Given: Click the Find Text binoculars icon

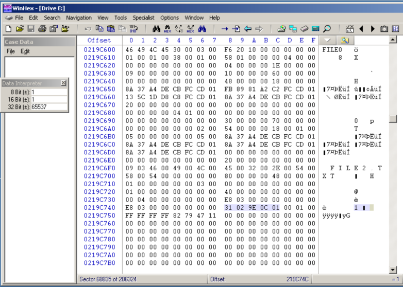Looking at the screenshot, I should tap(156, 29).
